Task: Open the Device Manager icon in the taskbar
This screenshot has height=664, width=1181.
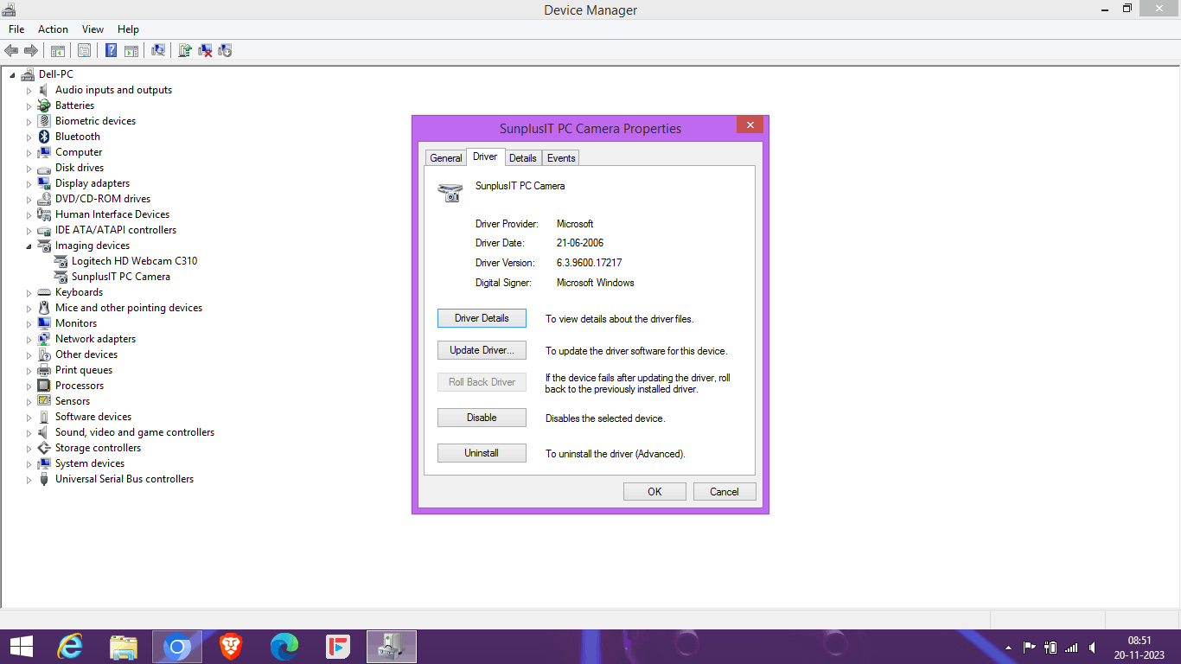Action: tap(391, 646)
